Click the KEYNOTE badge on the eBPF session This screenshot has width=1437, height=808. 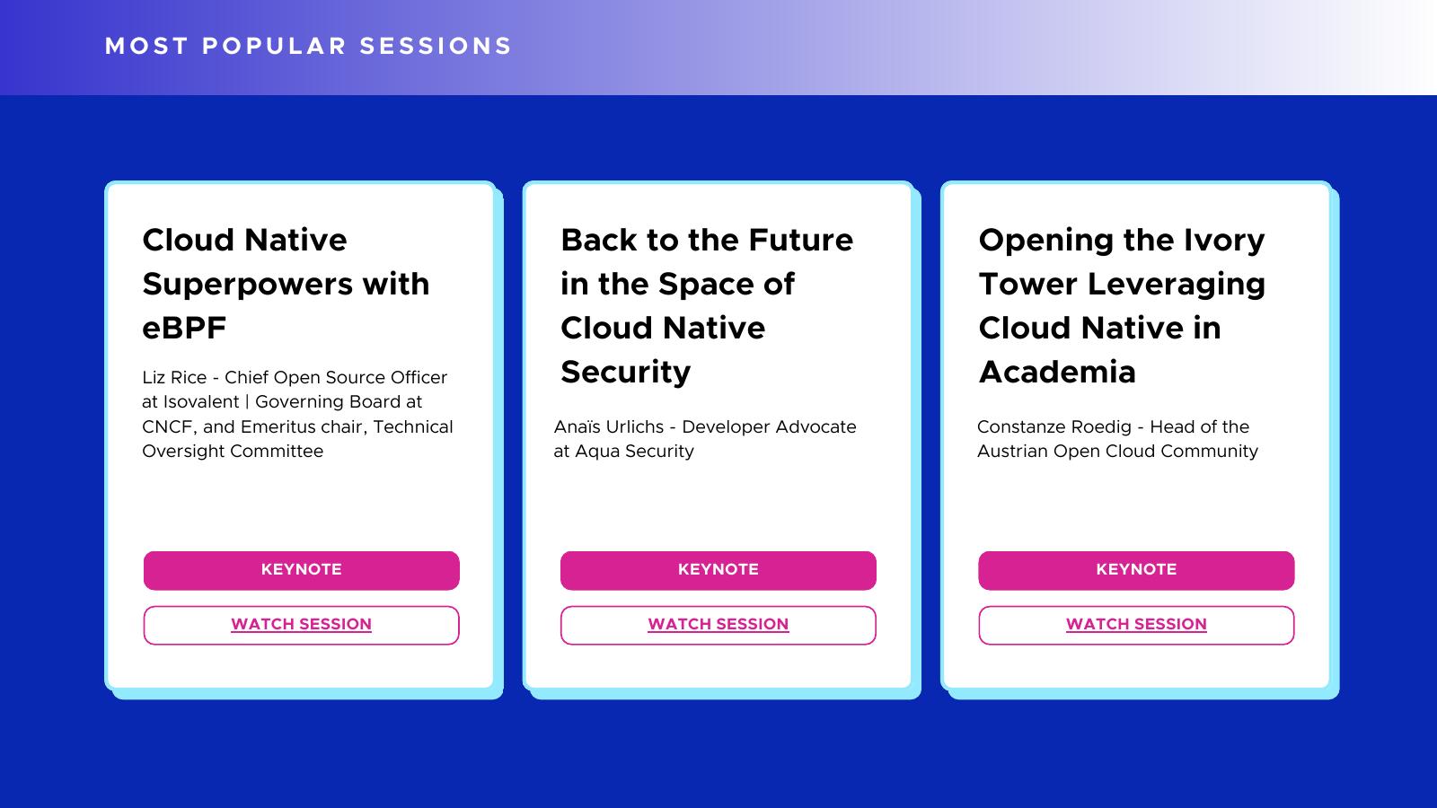[301, 570]
